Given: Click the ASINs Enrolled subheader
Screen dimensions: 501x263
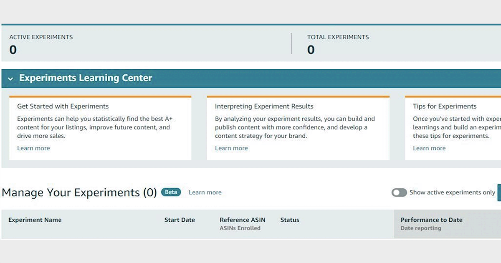Looking at the screenshot, I should click(240, 228).
